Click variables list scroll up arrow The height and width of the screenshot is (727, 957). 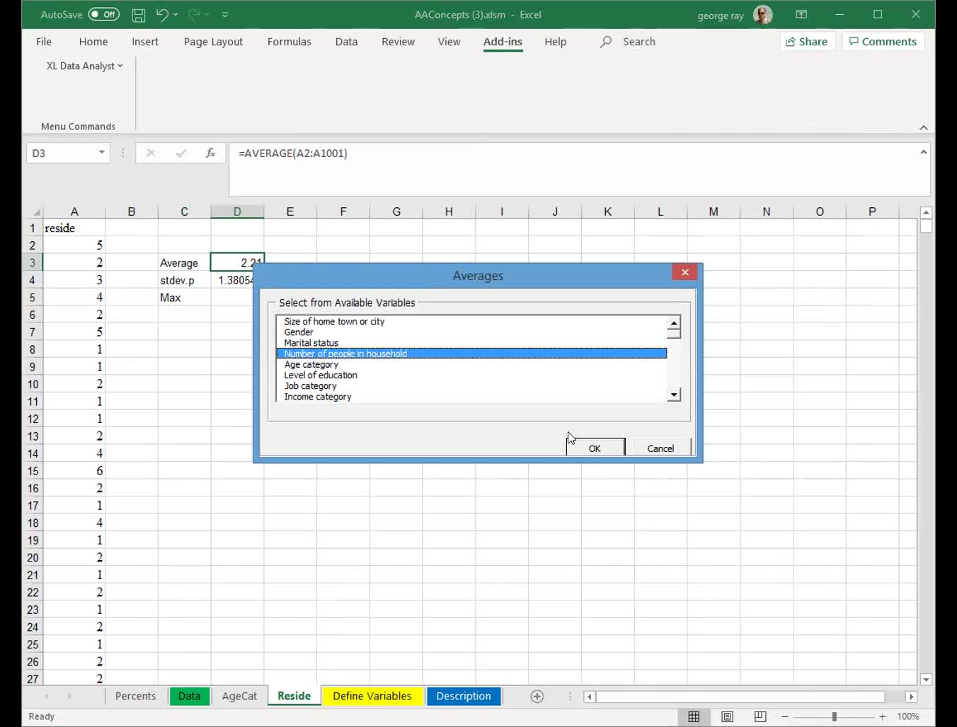(674, 322)
